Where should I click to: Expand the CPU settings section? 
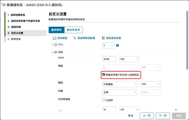(52, 45)
